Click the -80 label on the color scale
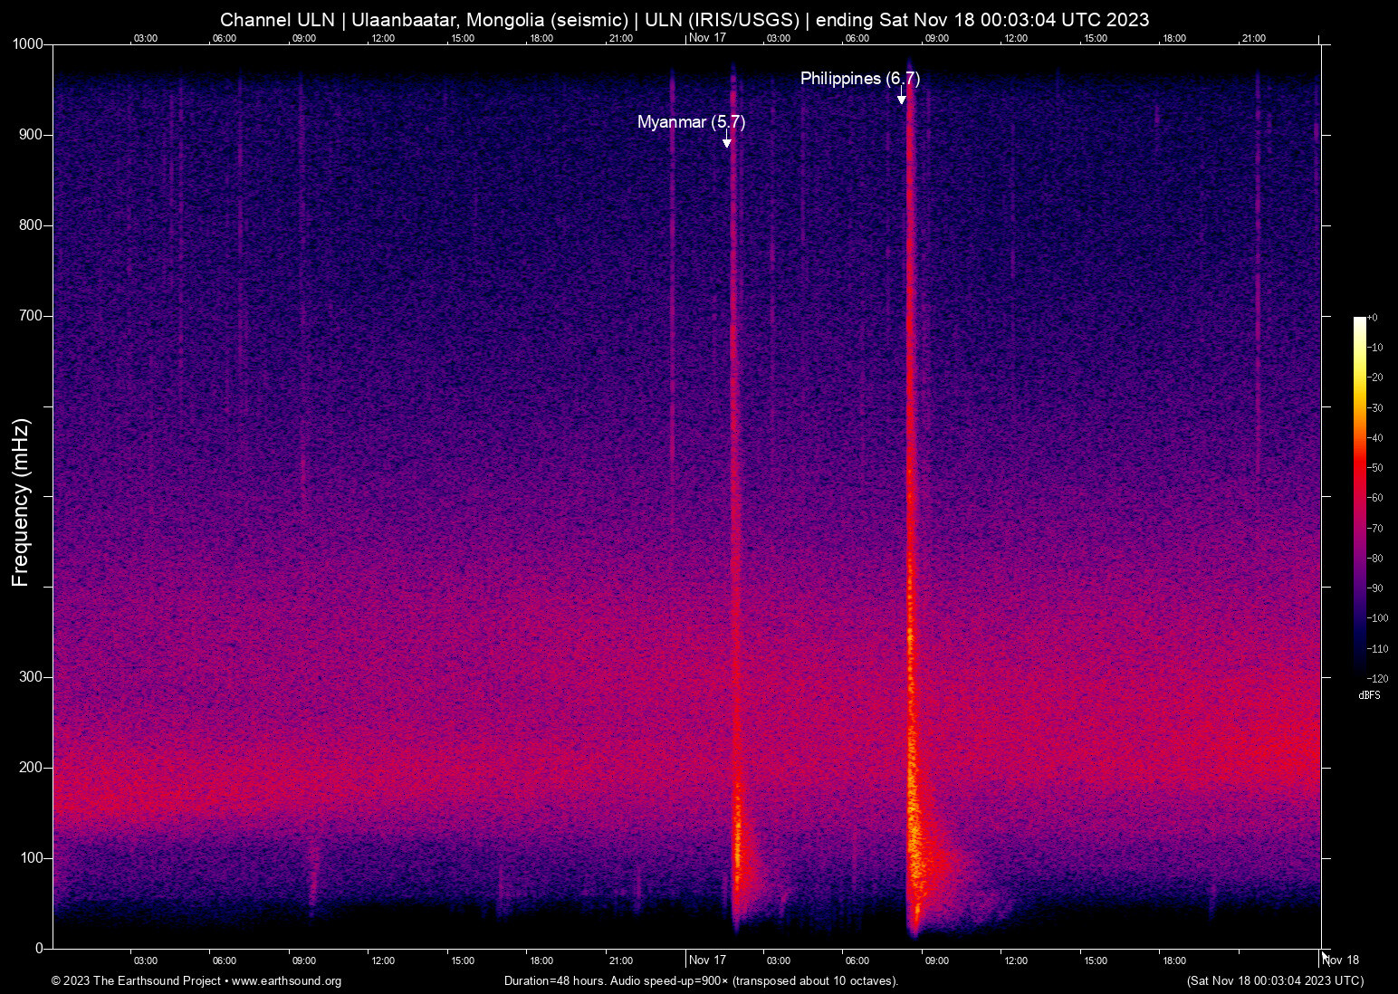 click(1375, 559)
